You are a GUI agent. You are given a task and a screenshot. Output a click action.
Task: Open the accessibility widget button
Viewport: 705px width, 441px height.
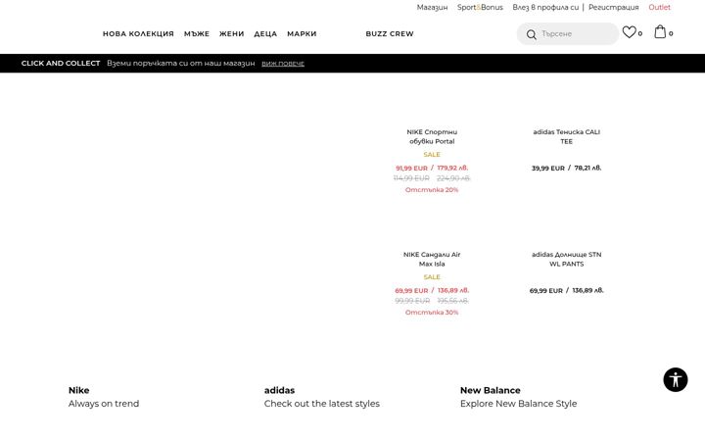tap(676, 380)
